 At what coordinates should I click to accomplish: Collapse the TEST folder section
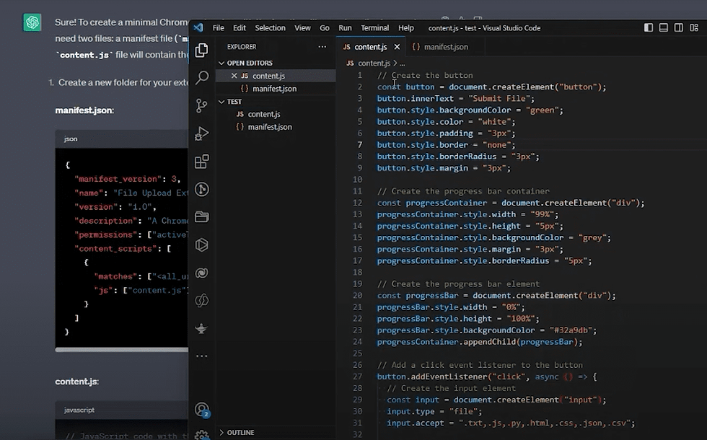(x=221, y=102)
